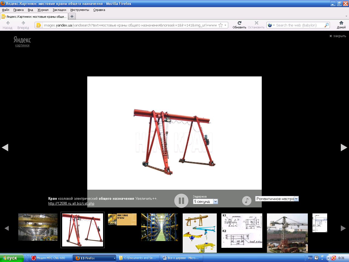
Task: Select the red gantry crane thumbnail
Action: 83,230
